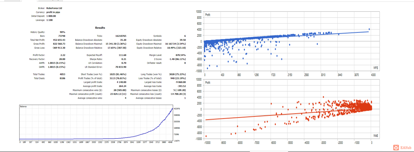Click Average profit trade value 264.24
414x152 pixels.
pyautogui.click(x=122, y=86)
